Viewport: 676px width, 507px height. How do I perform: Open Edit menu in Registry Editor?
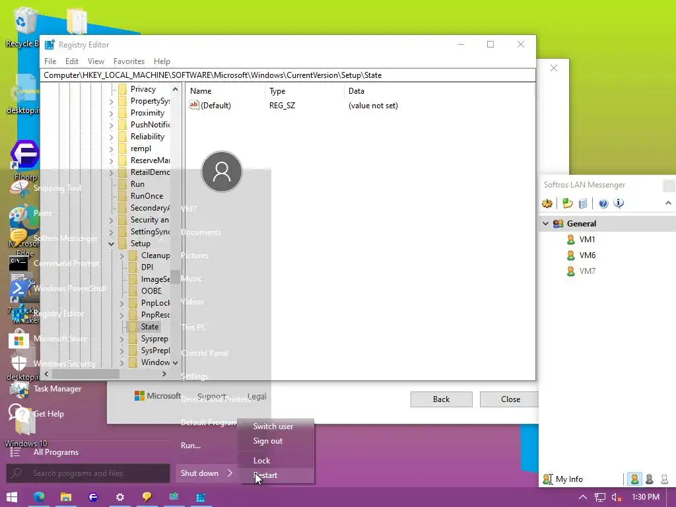point(72,61)
